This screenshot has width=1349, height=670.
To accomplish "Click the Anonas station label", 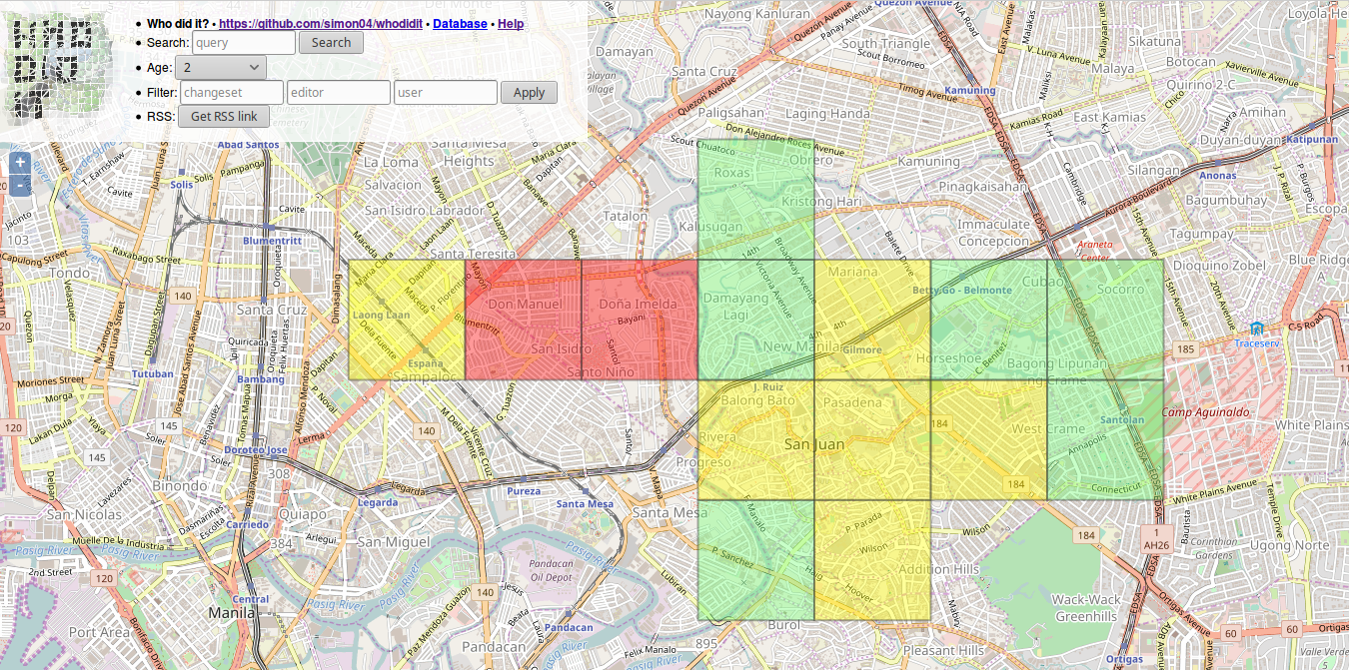I will point(1217,176).
